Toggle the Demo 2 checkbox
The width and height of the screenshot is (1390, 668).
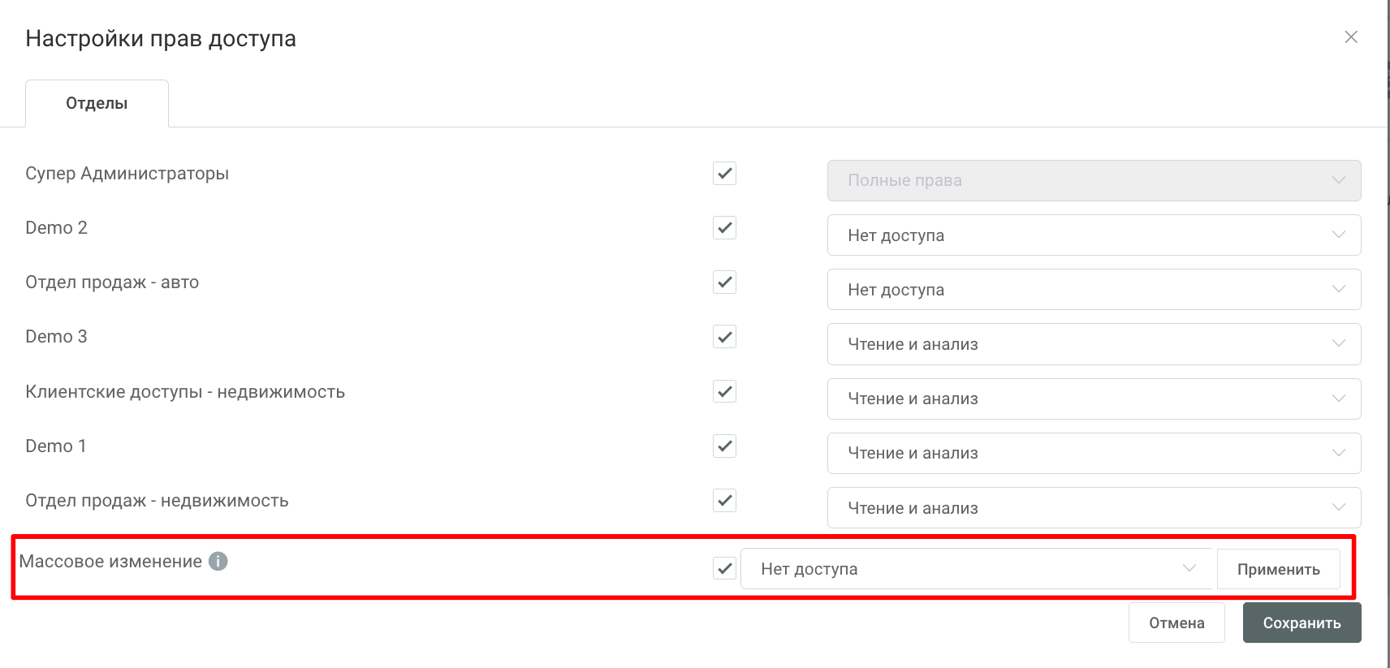pos(724,228)
